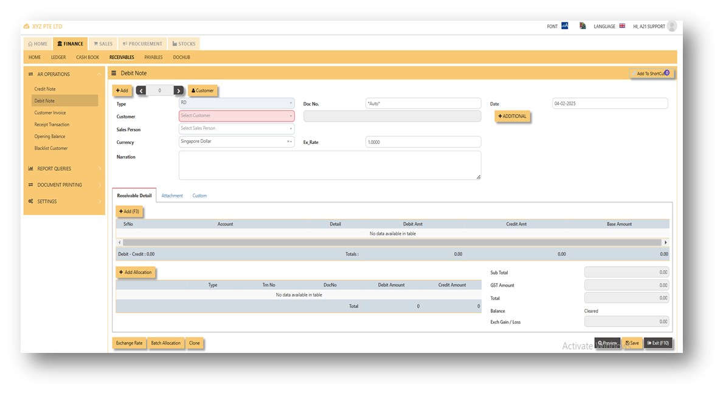Viewport: 723px width, 393px height.
Task: Click the Debit Amt column header
Action: point(413,224)
